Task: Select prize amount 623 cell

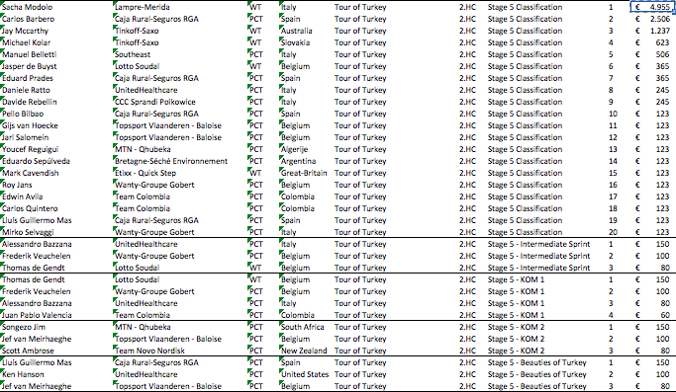Action: tap(651, 42)
